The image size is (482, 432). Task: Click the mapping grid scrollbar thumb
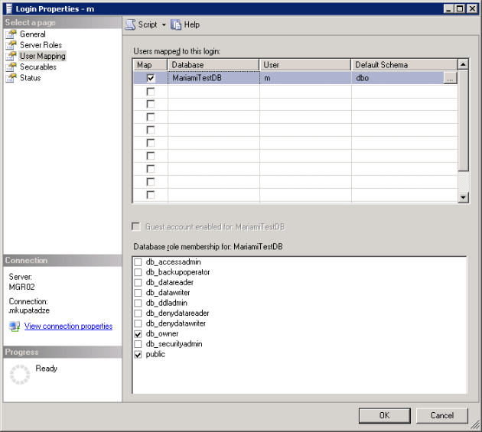point(463,121)
